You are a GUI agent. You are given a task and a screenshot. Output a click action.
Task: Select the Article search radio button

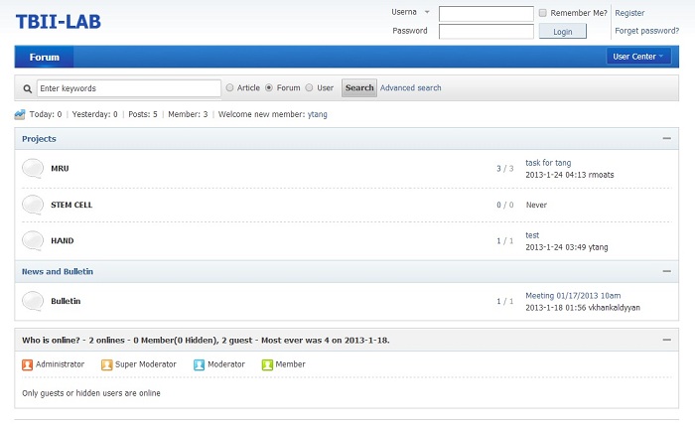click(x=229, y=87)
